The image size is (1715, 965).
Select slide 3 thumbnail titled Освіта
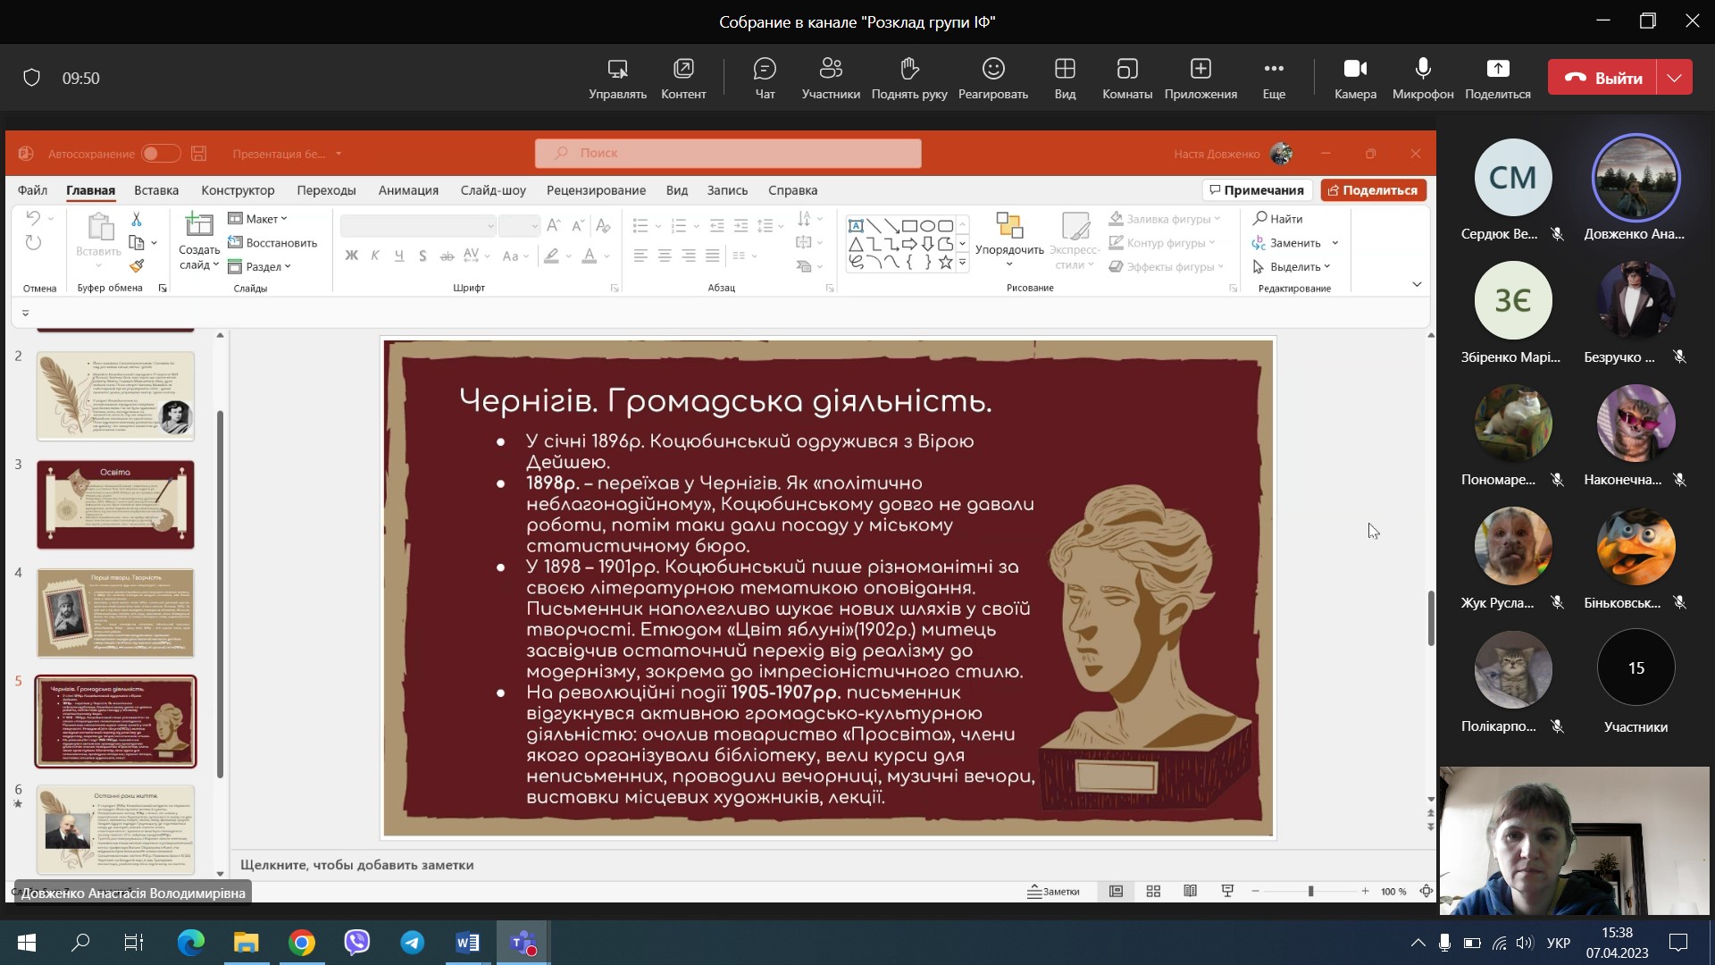point(115,505)
